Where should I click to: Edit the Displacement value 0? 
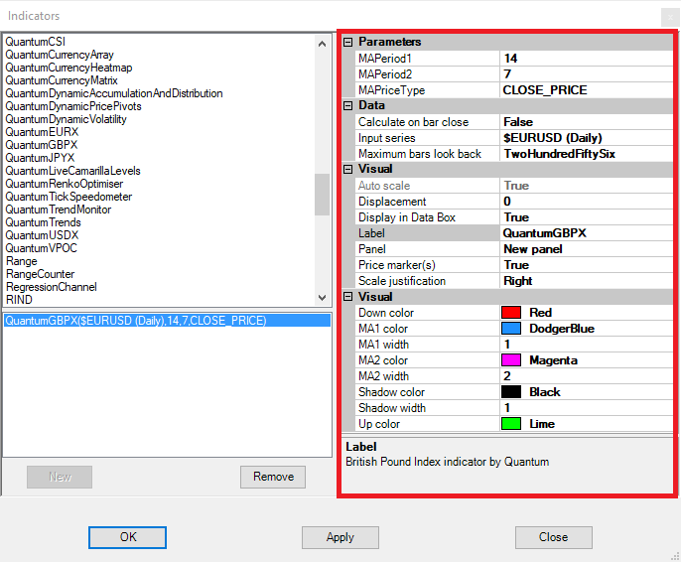point(587,202)
